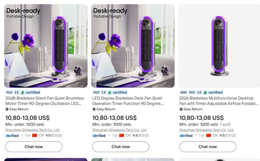Click the Easy Return shield icon on third product
Viewport: 260px width, 161px height.
point(181,109)
